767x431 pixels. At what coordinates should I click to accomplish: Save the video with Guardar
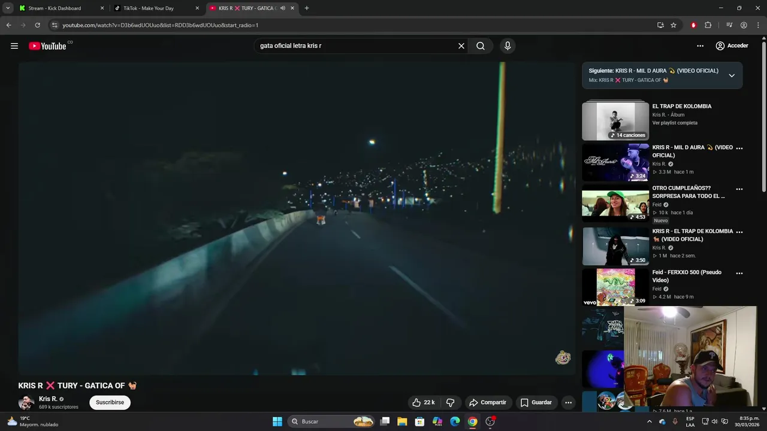point(536,402)
